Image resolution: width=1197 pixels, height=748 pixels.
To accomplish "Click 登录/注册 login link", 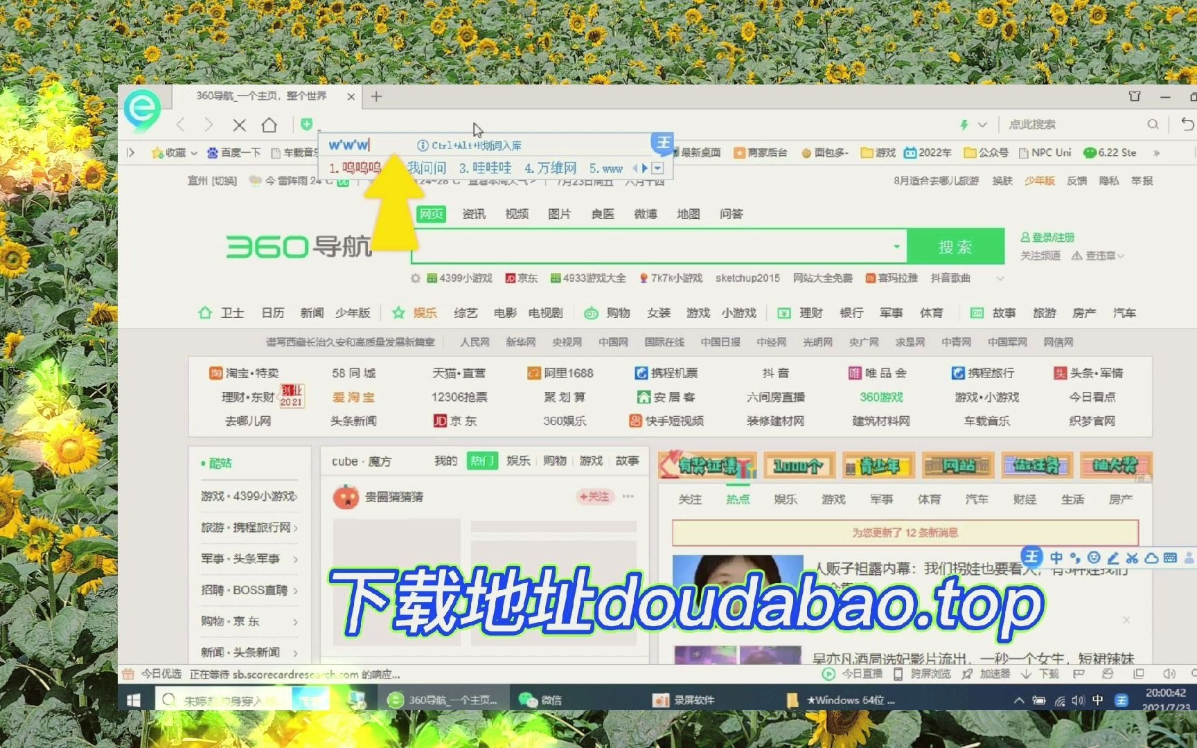I will 1047,238.
